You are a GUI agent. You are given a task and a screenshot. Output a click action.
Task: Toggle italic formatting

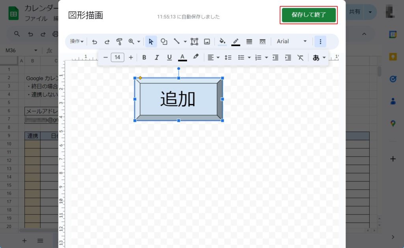tap(157, 57)
